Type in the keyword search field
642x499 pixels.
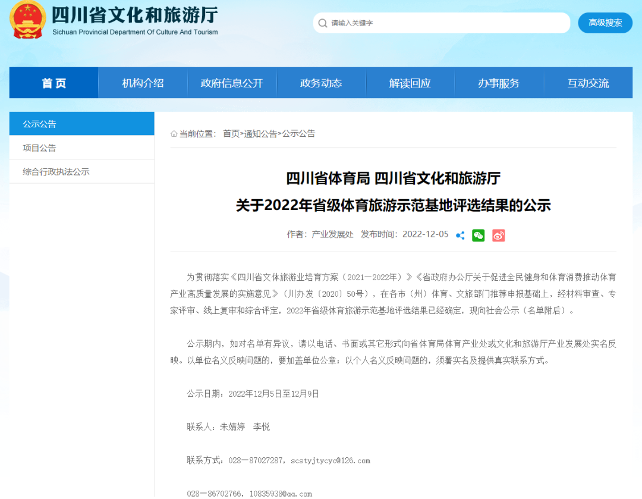(x=446, y=23)
